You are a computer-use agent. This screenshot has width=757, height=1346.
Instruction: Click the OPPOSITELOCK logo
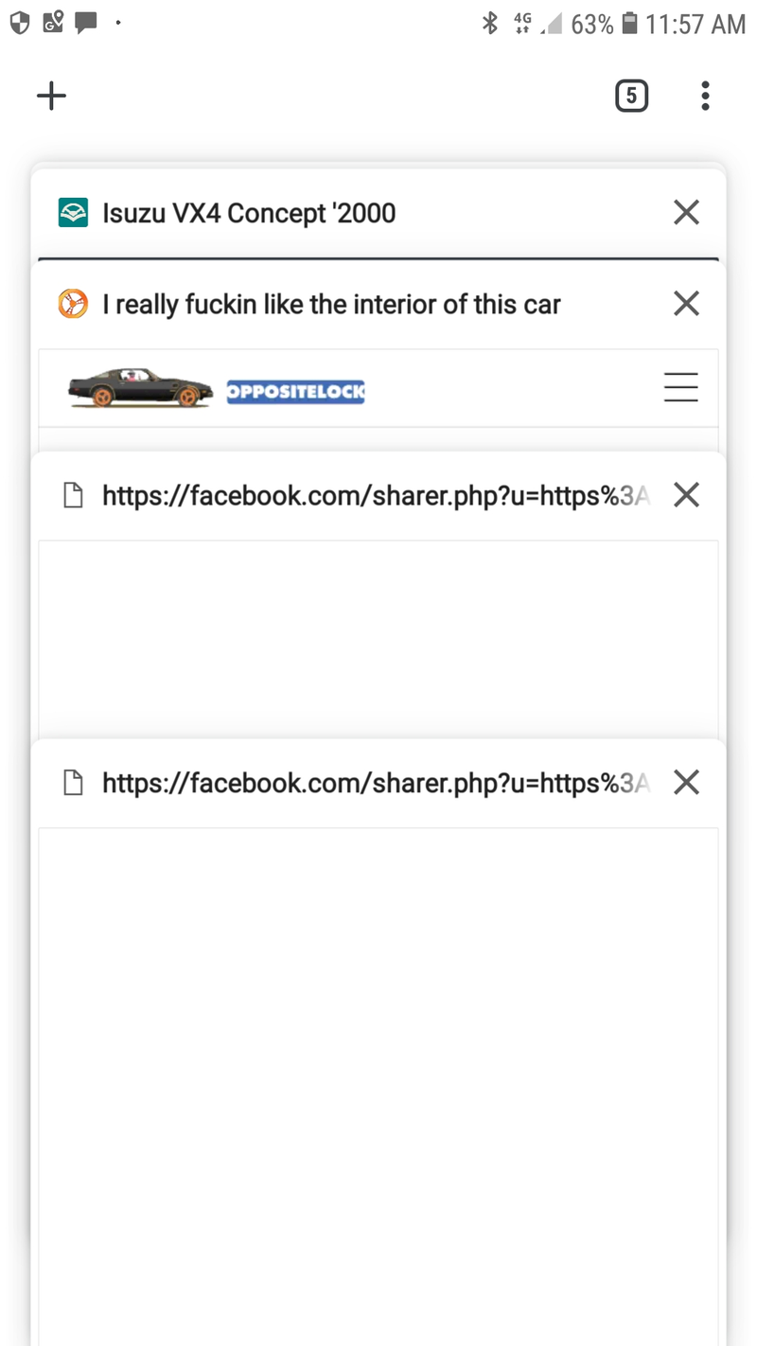coord(295,392)
